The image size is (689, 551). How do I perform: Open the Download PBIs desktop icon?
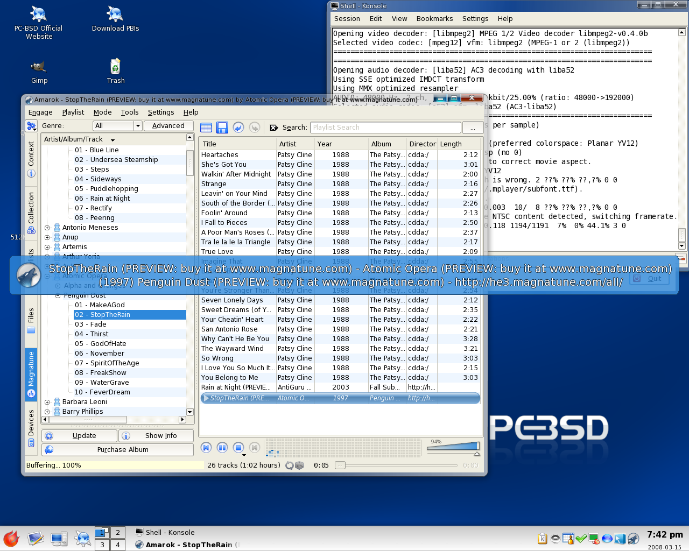115,19
